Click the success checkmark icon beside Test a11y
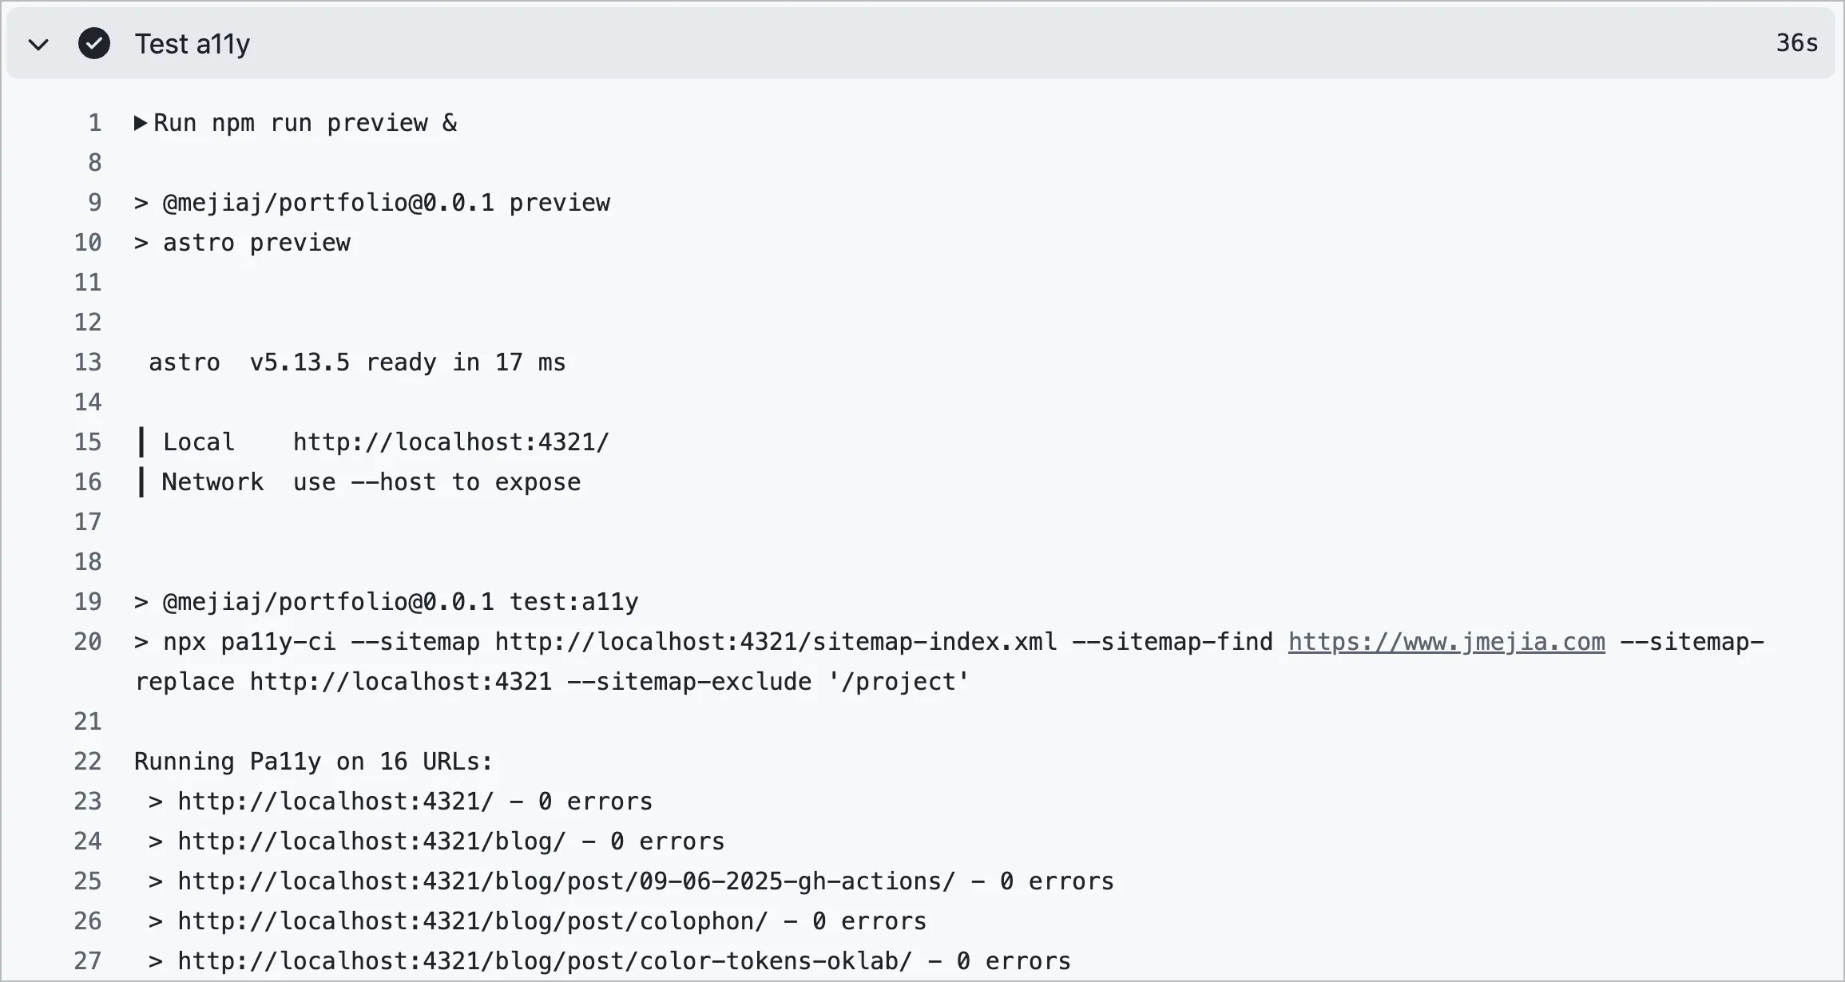Screen dimensions: 1845x982 click(94, 43)
